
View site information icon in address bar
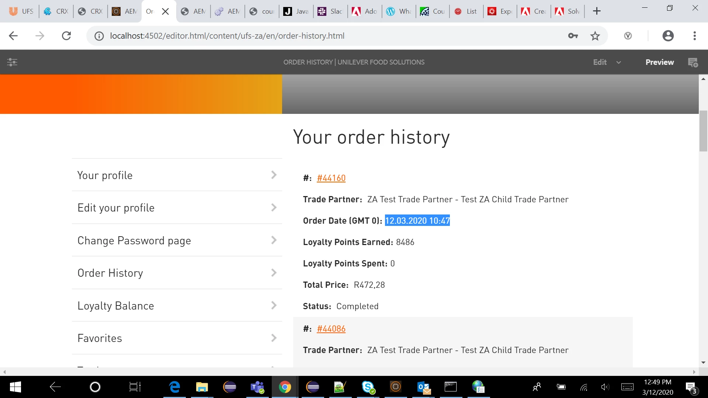point(99,36)
